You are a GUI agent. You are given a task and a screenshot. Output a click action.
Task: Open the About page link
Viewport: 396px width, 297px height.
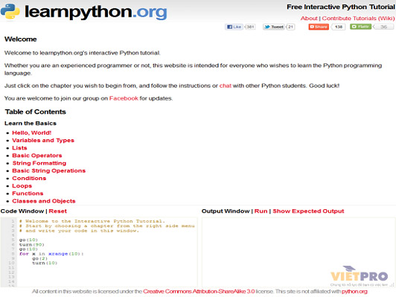point(309,19)
